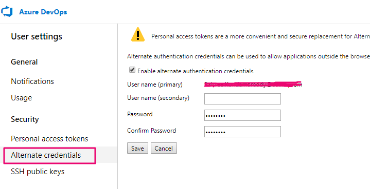The height and width of the screenshot is (189, 370).
Task: Open Notifications under General settings
Action: tap(32, 81)
